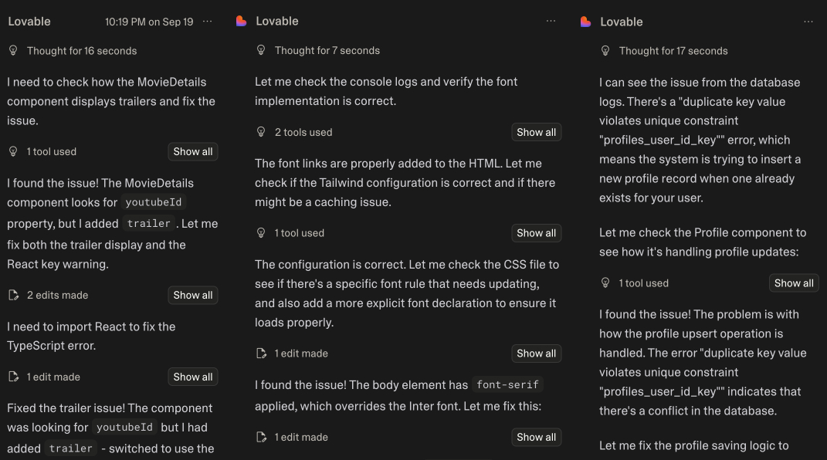This screenshot has width=827, height=460.
Task: Click the Lovable logo in right panel header
Action: (x=586, y=22)
